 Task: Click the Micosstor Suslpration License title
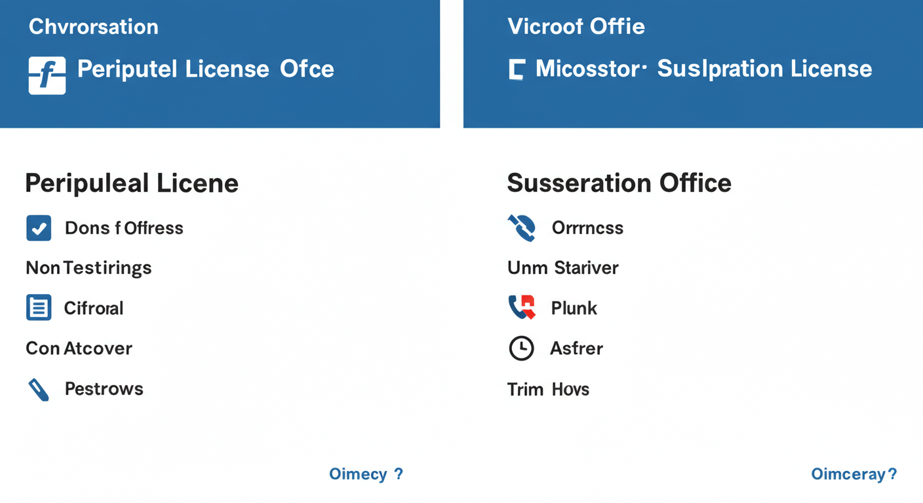coord(703,69)
